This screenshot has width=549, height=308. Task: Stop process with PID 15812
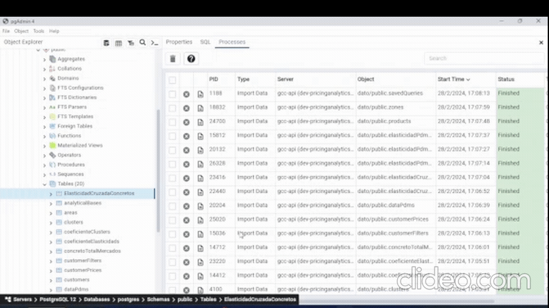click(x=186, y=136)
